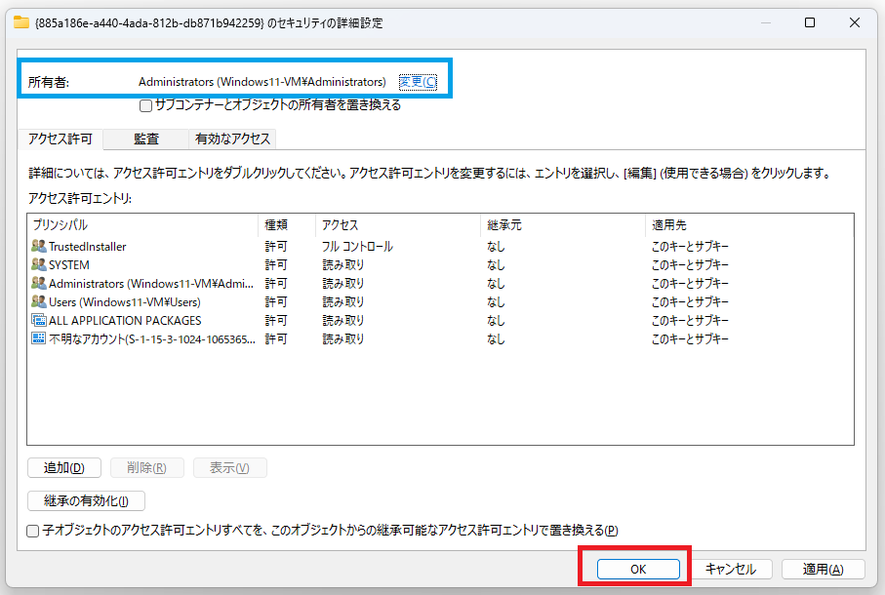
Task: Select the 不明なアカウント(S-1-15-3-1024... entry
Action: tap(152, 338)
